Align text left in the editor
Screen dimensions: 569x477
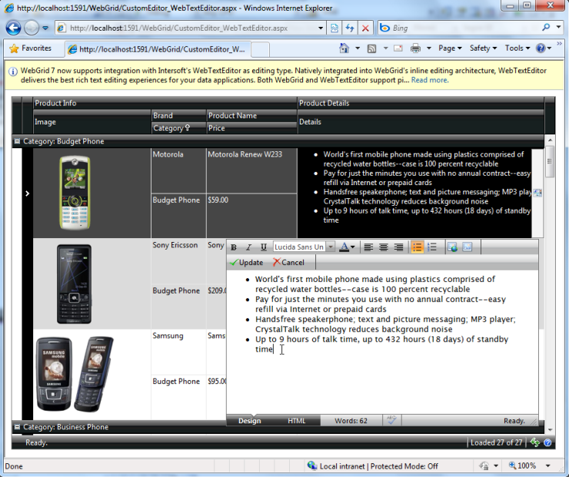click(x=368, y=247)
